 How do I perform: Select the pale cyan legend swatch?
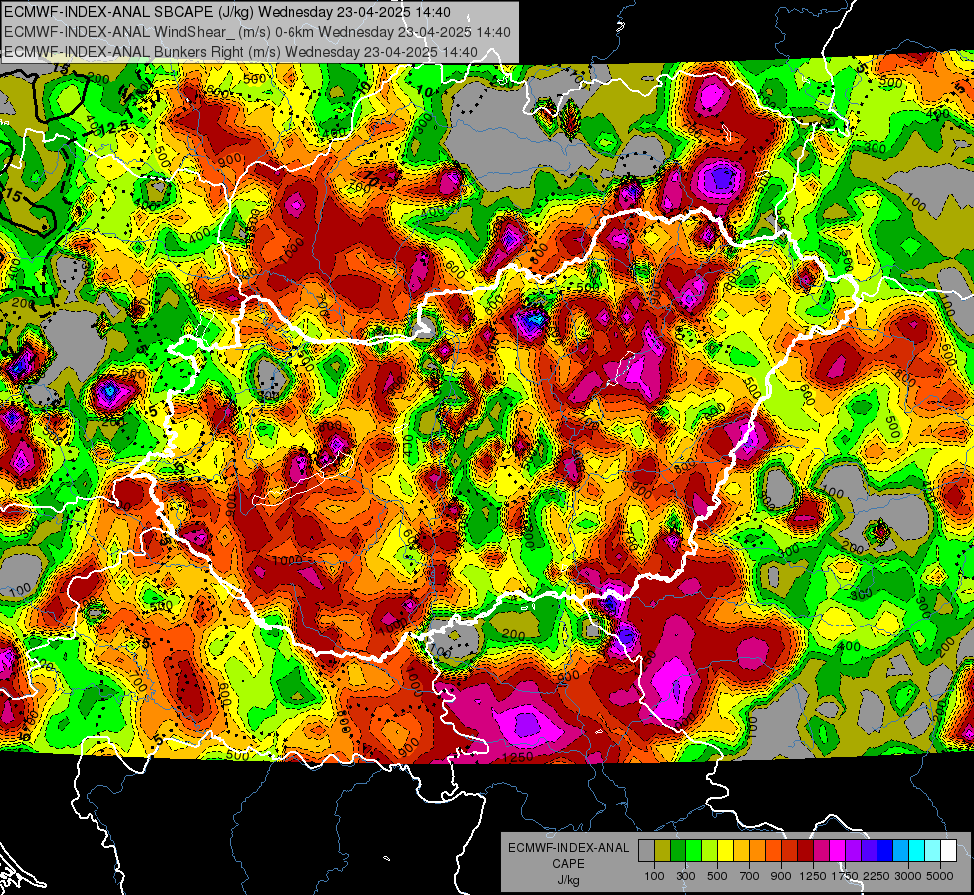point(933,851)
